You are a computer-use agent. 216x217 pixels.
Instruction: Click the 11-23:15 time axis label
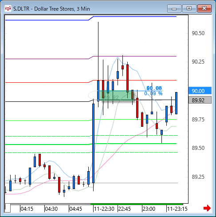177,209
